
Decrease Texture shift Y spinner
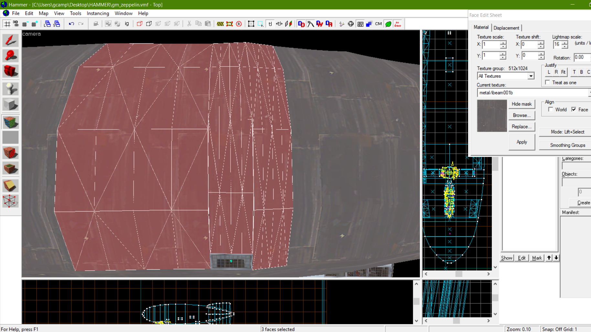pyautogui.click(x=541, y=57)
